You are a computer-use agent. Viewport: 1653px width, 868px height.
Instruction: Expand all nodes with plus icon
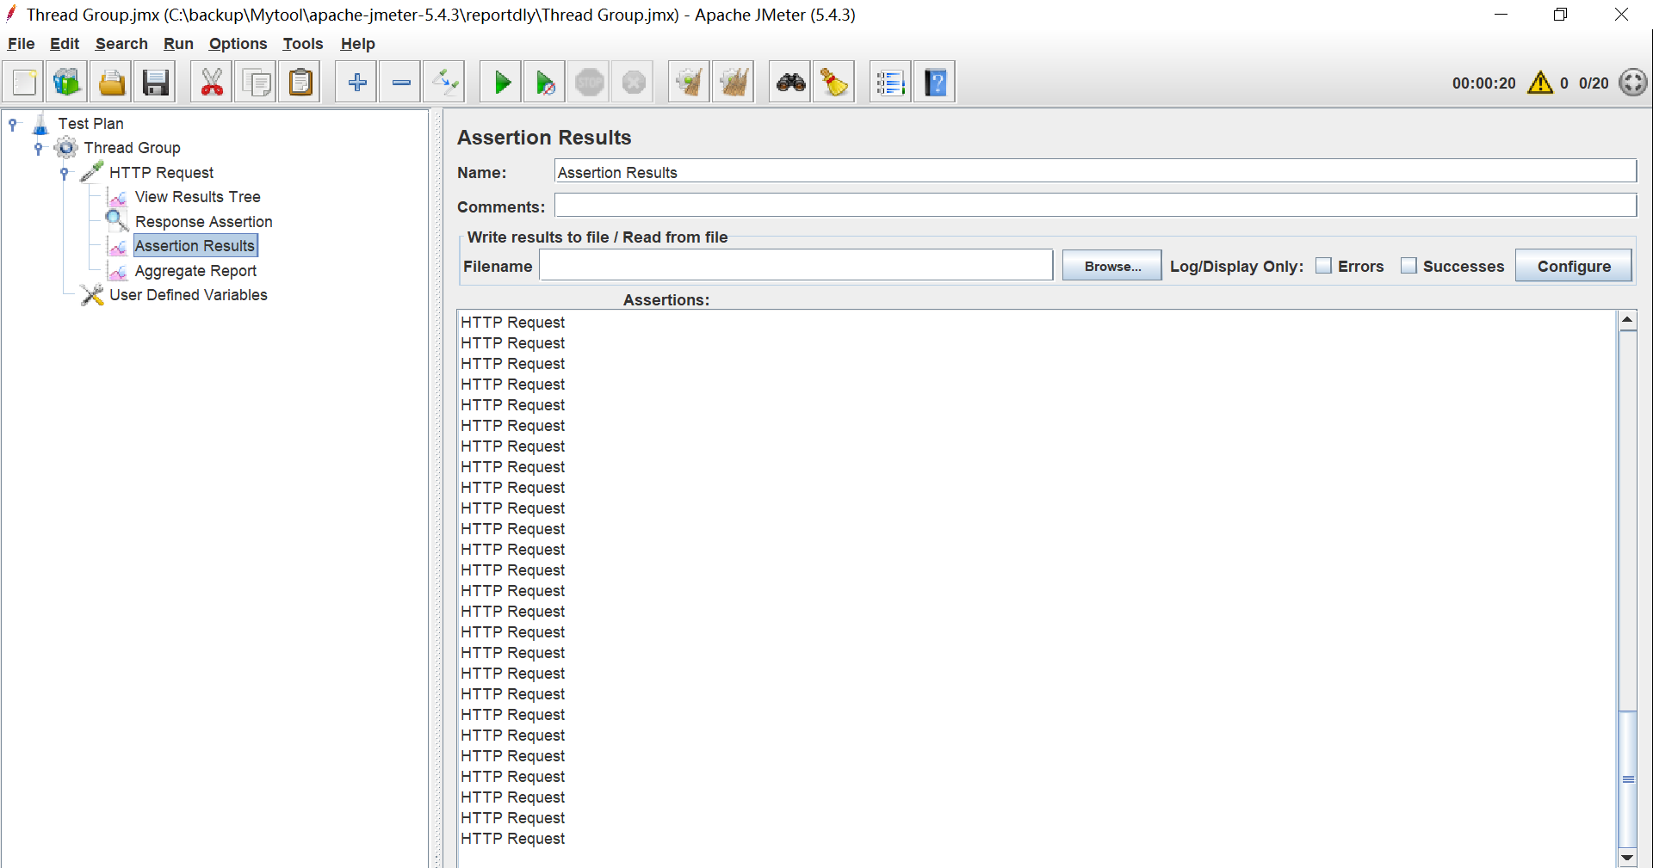tap(356, 83)
